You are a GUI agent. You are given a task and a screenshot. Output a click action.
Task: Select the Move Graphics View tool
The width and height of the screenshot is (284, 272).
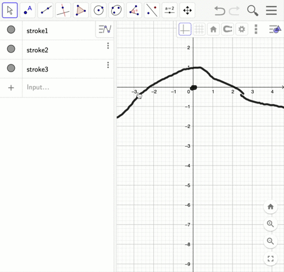tap(188, 10)
